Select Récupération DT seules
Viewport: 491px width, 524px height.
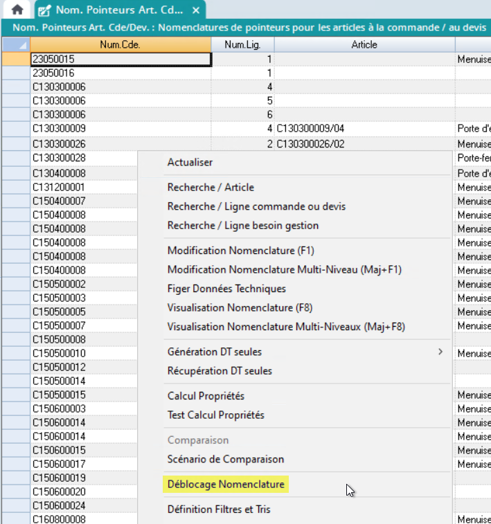[220, 371]
